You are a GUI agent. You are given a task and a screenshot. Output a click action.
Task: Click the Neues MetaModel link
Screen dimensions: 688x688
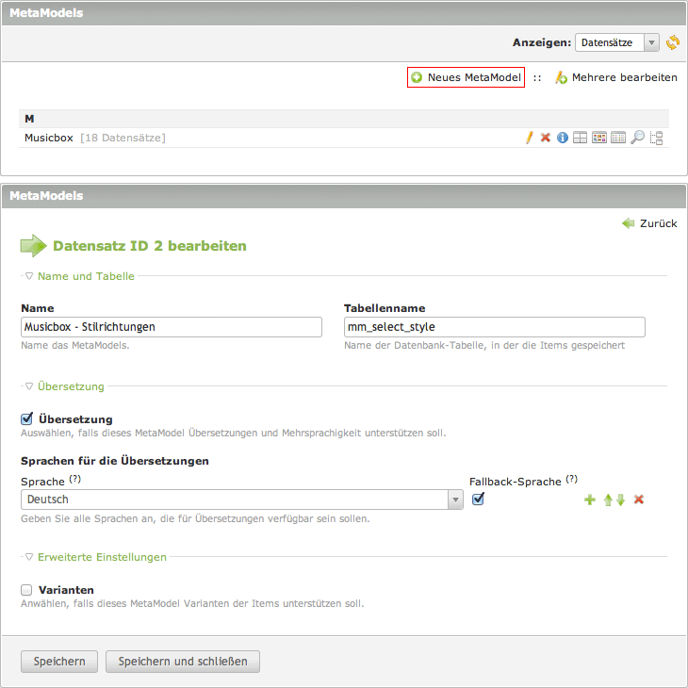tap(466, 77)
